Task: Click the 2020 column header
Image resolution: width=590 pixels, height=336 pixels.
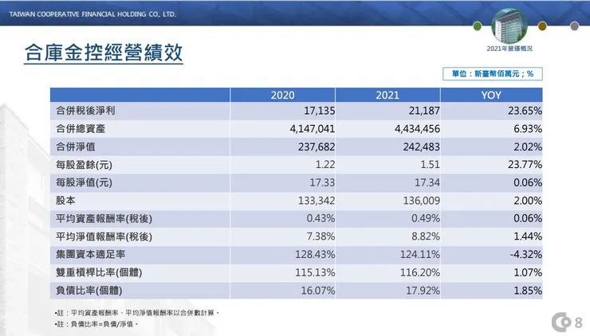Action: (x=282, y=95)
